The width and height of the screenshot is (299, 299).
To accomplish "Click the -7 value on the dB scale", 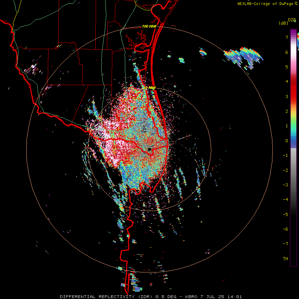I will (285, 244).
